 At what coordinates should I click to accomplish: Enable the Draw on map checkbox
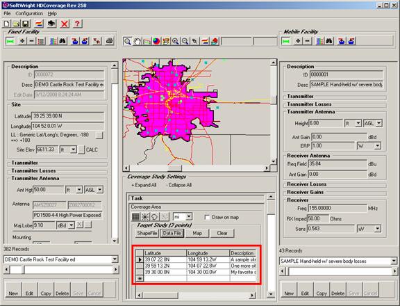208,218
